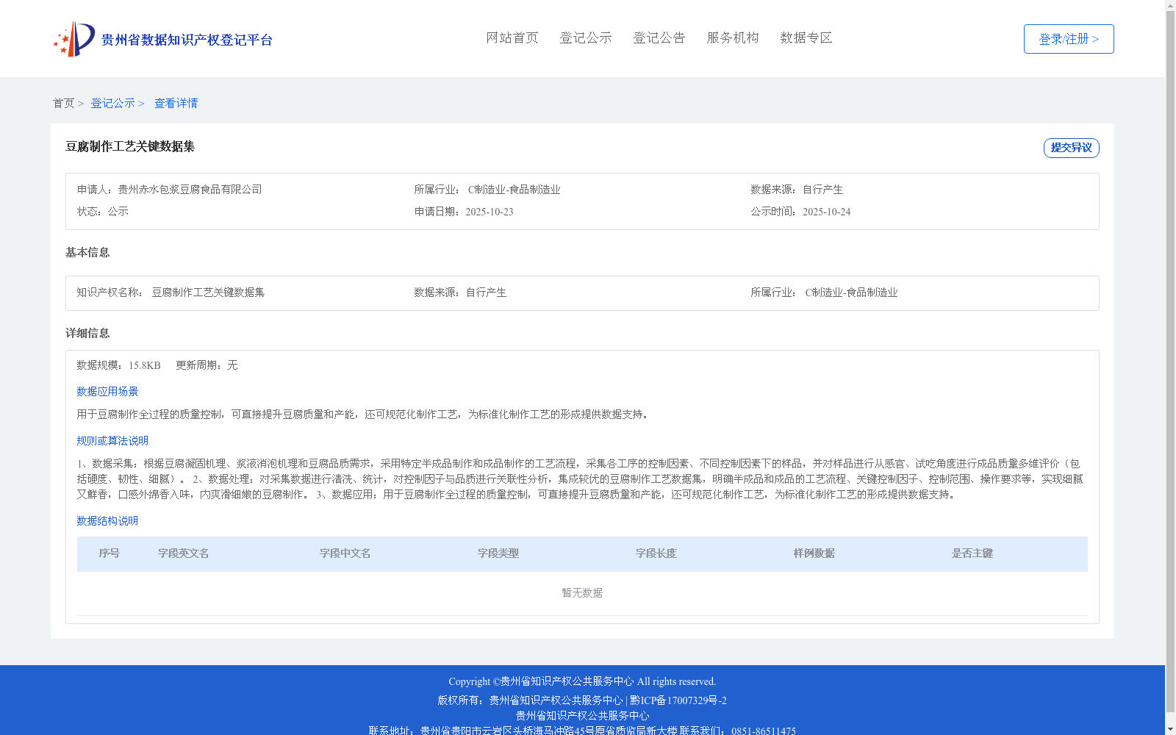
Task: Open 登记公示 in the top navigation
Action: point(586,37)
